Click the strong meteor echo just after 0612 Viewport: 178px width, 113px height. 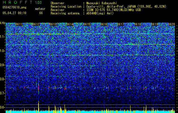[x=38, y=88]
